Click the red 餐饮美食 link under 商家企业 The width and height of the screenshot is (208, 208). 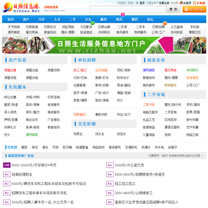(170, 70)
